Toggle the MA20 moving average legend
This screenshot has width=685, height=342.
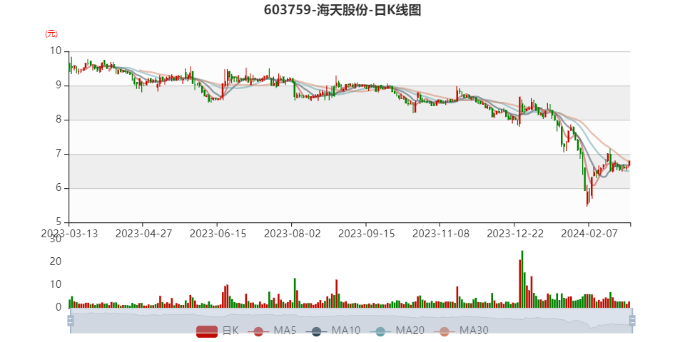coord(397,331)
